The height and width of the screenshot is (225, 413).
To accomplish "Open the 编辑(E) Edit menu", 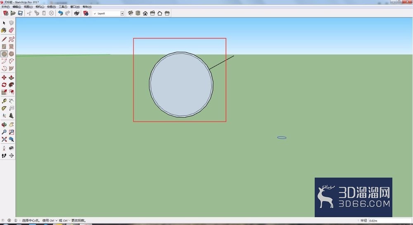I will click(x=17, y=7).
